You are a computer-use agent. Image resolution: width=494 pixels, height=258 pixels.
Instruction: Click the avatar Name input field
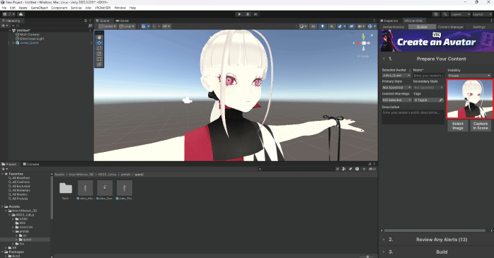tap(428, 76)
